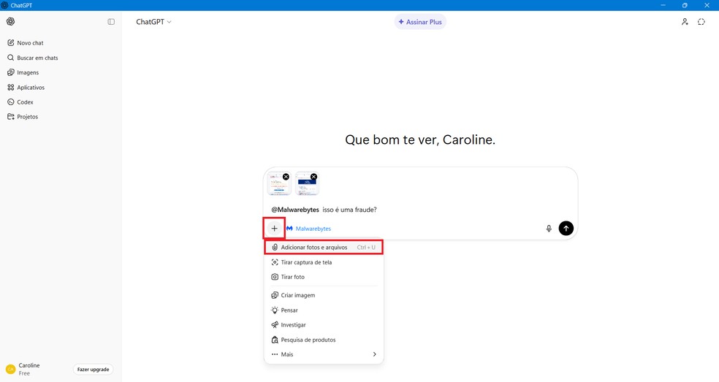Click the Fazer upgrade button
719x382 pixels.
point(93,369)
